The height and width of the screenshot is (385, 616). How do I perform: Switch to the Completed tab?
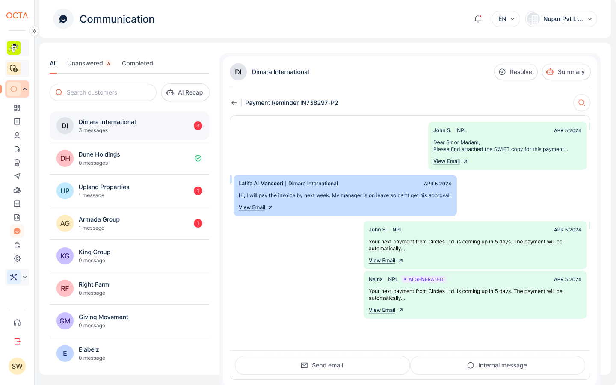click(137, 63)
